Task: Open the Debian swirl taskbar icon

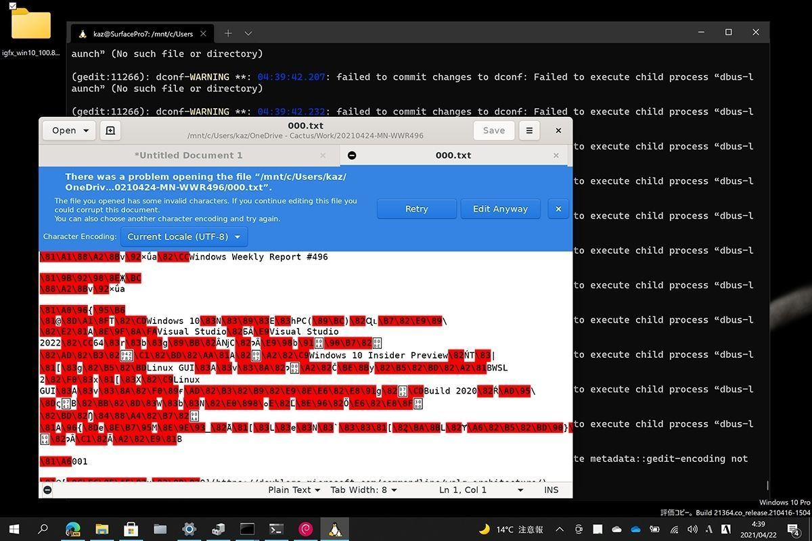Action: (306, 530)
